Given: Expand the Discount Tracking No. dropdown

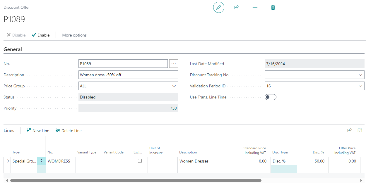Looking at the screenshot, I should pyautogui.click(x=360, y=75).
